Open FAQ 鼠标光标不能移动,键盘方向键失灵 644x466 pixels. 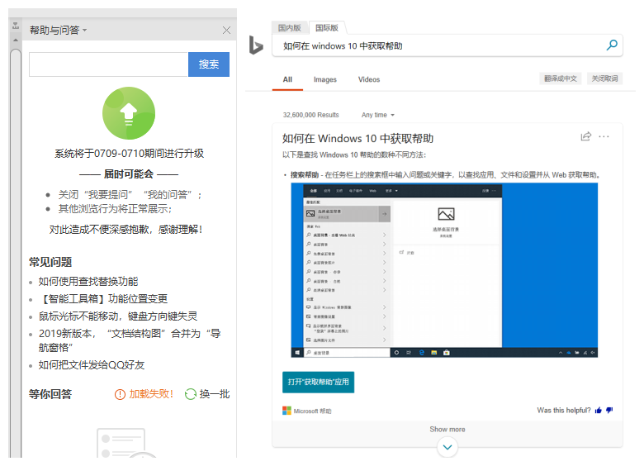118,316
